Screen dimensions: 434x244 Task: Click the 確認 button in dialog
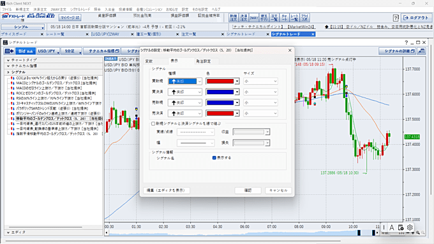[248, 190]
